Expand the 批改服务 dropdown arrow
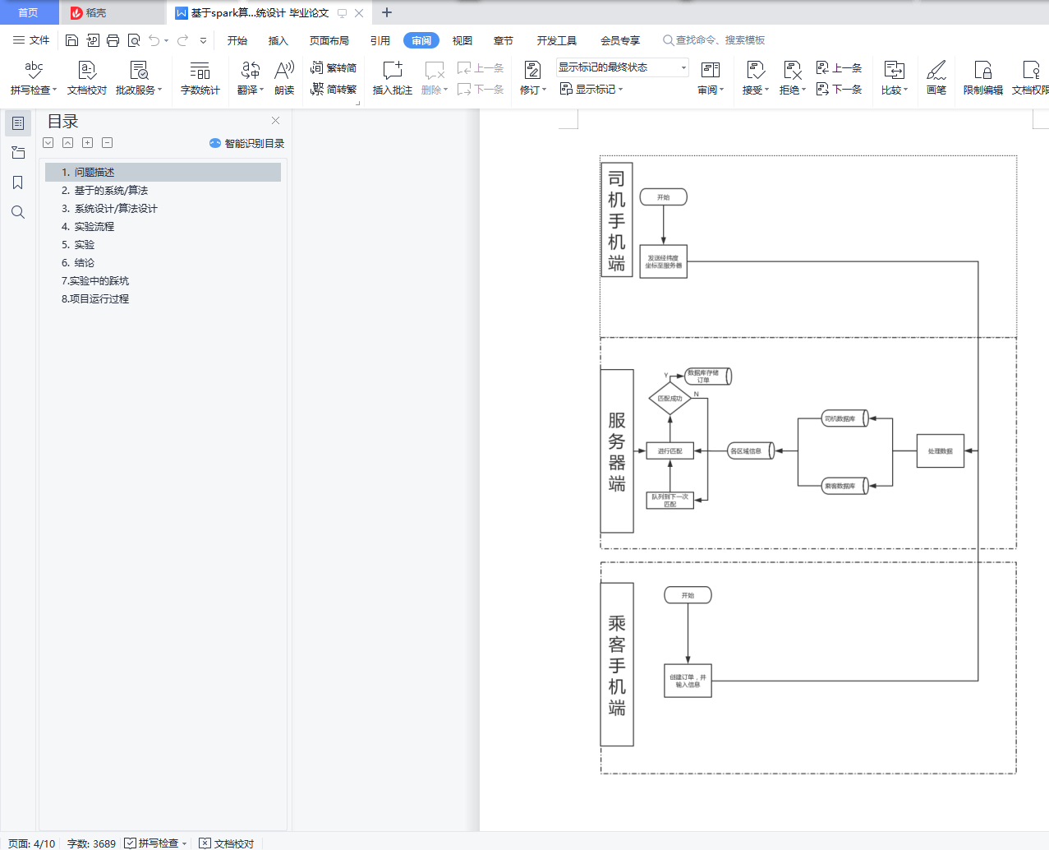The image size is (1049, 850). [x=160, y=90]
